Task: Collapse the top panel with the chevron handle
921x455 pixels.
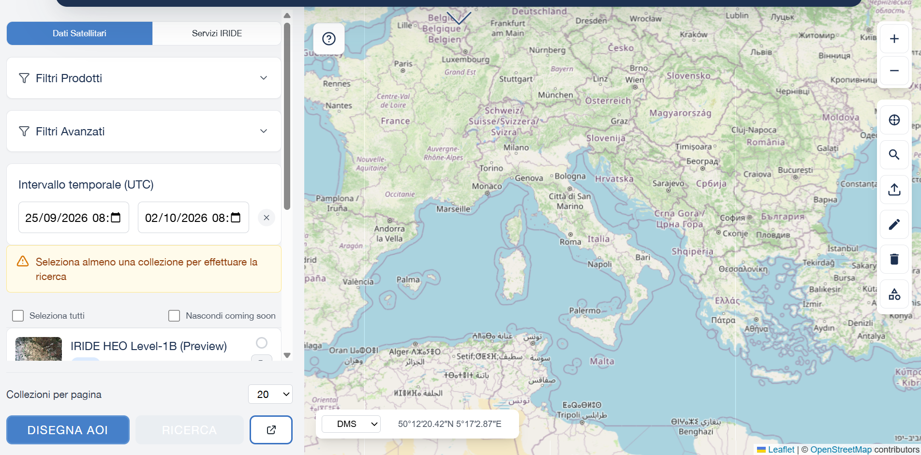Action: pyautogui.click(x=459, y=18)
